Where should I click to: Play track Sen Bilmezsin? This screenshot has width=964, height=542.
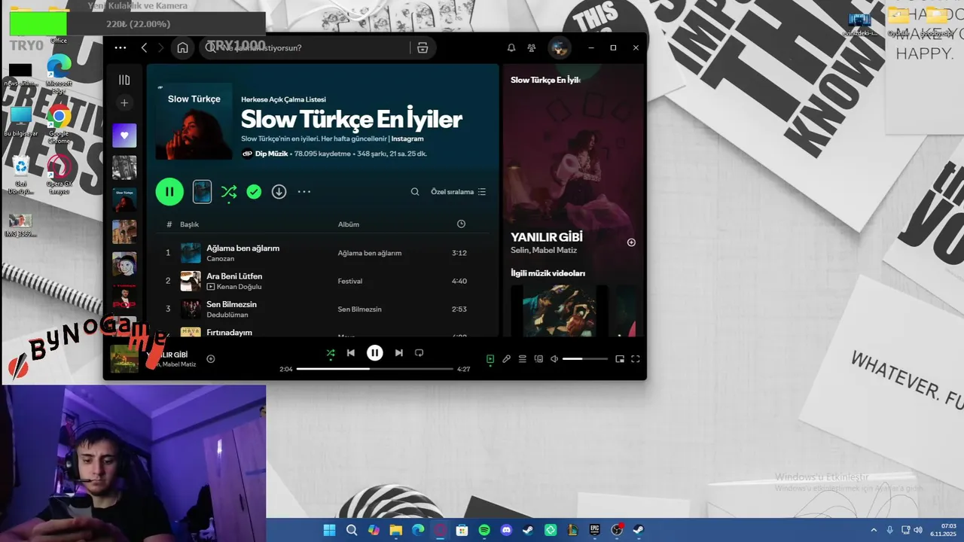pos(231,304)
